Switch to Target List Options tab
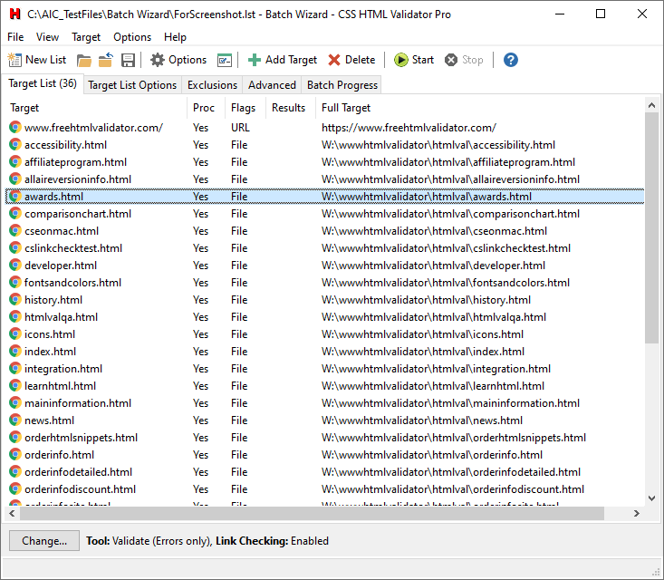 132,85
